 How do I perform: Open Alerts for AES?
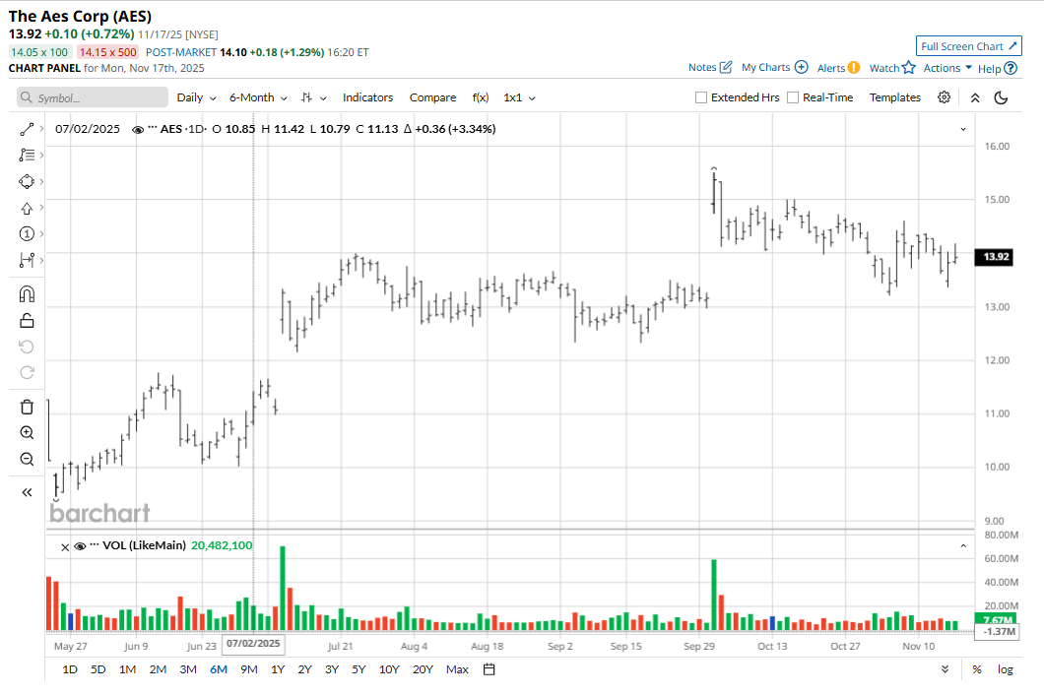pos(838,68)
